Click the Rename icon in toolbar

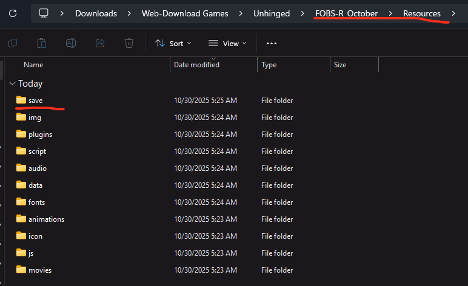pyautogui.click(x=71, y=43)
